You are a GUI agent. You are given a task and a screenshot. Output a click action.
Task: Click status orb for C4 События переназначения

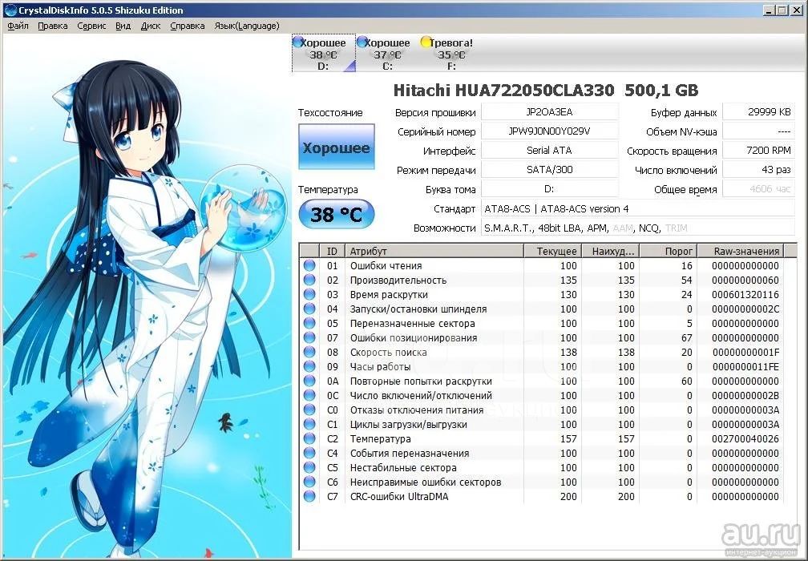pyautogui.click(x=309, y=453)
